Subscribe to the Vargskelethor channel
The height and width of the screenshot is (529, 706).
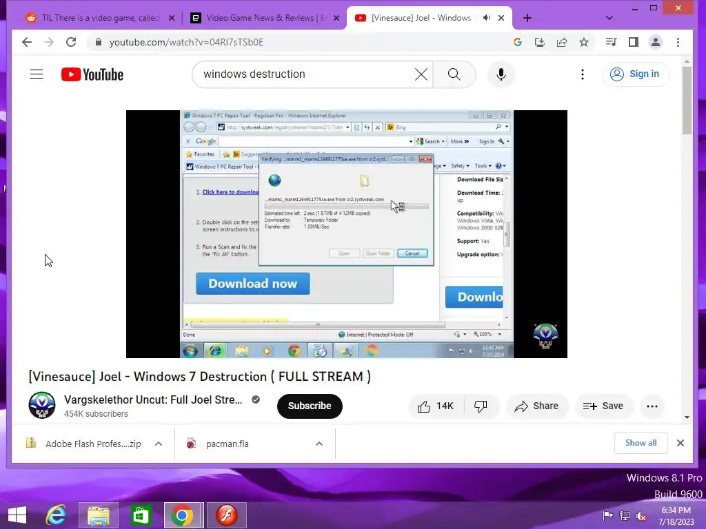pyautogui.click(x=310, y=406)
